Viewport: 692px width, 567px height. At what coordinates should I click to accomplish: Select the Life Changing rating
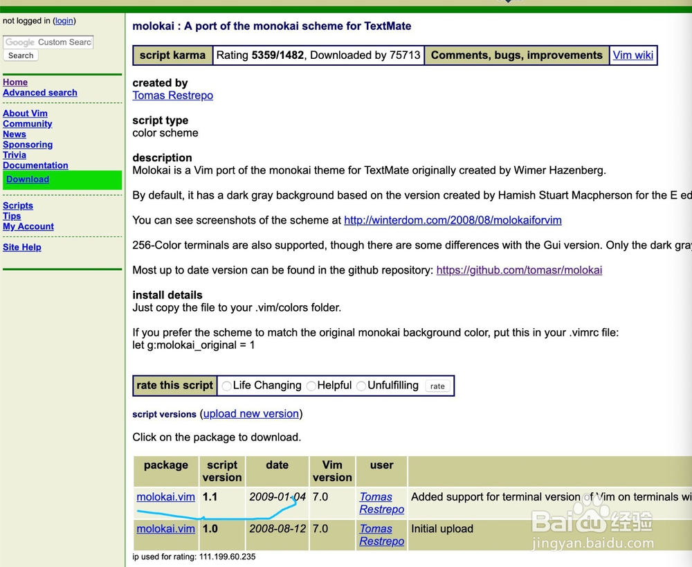click(227, 386)
